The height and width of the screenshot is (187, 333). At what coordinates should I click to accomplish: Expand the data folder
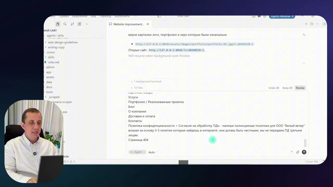point(49,82)
